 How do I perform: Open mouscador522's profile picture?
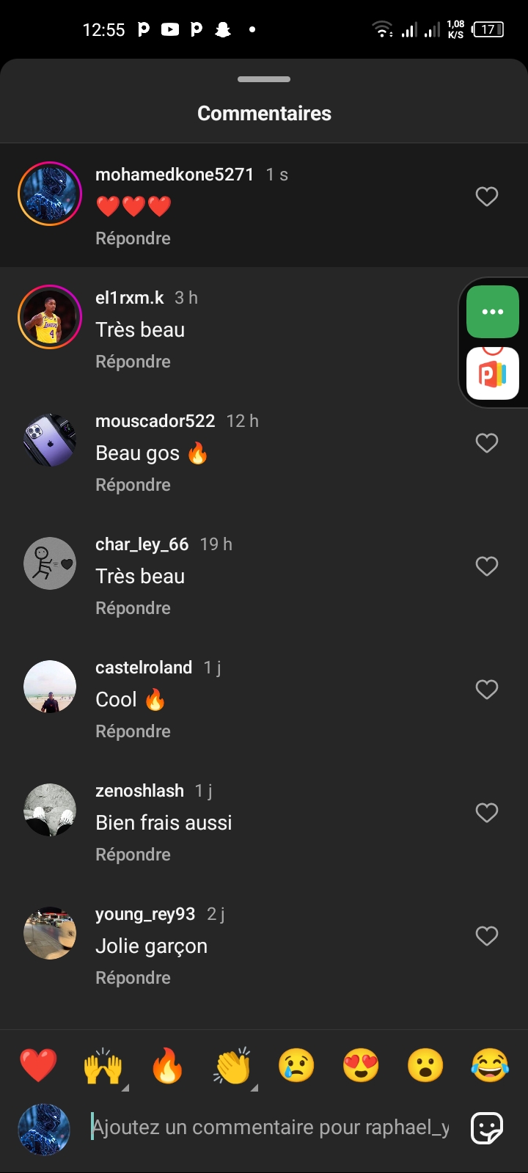[x=50, y=440]
